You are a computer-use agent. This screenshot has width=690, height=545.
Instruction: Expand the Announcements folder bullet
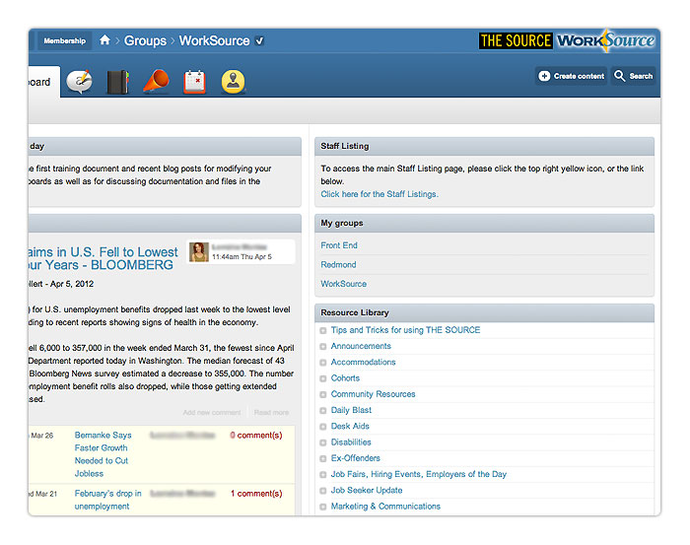pyautogui.click(x=323, y=347)
